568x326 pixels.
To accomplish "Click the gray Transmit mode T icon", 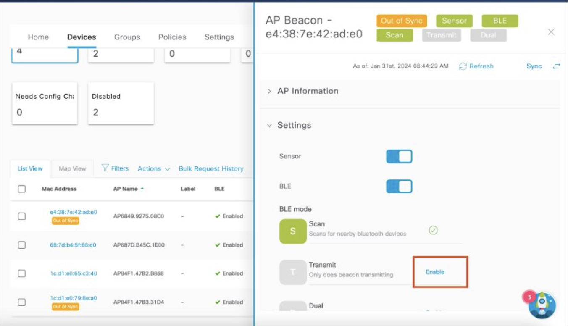I will pos(293,272).
